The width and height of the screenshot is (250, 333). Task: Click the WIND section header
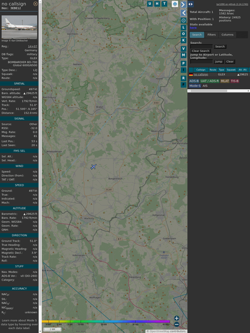coord(19,166)
